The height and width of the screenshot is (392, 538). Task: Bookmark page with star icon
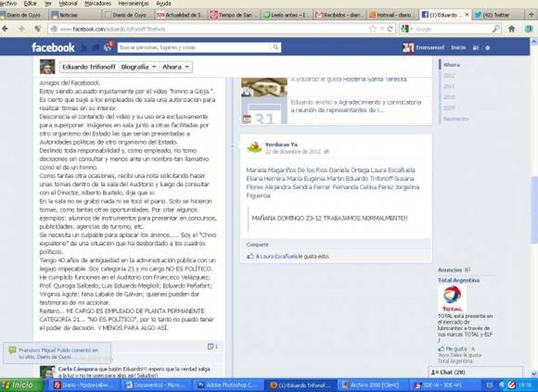coord(373,28)
